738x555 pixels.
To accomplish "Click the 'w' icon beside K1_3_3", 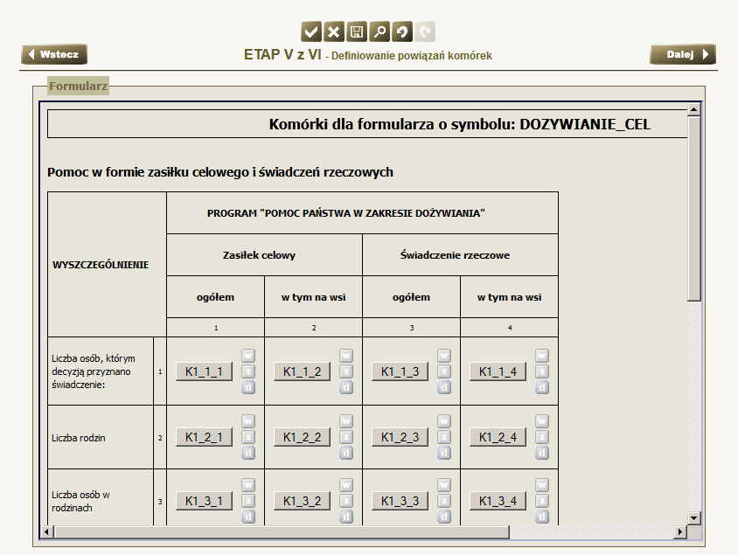I will 444,485.
